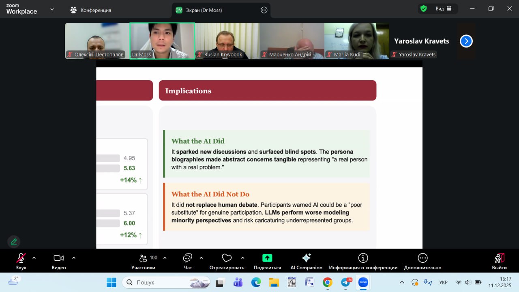Image resolution: width=519 pixels, height=292 pixels.
Task: Expand the chat options arrow
Action: (202, 258)
